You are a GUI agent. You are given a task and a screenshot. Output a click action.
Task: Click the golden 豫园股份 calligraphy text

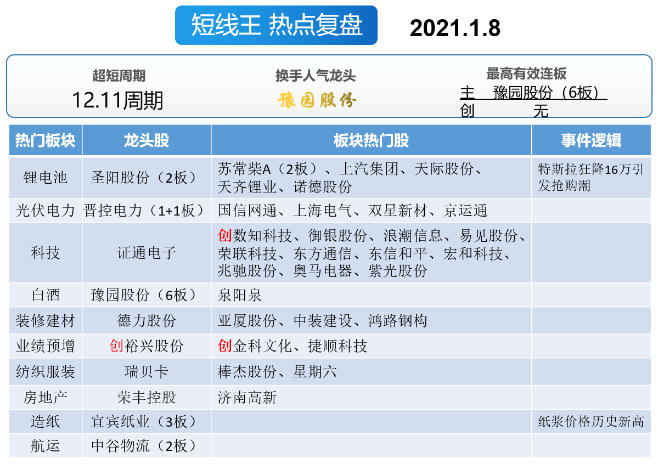tap(317, 101)
